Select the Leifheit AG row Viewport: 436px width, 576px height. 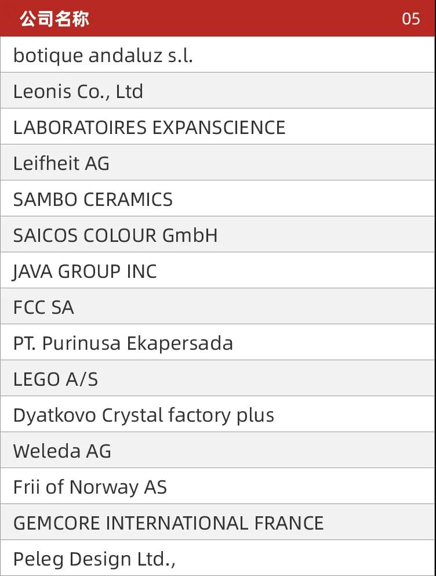pos(218,162)
